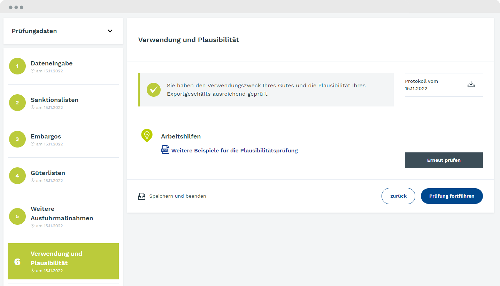500x286 pixels.
Task: Click the Speichern und beenden save icon
Action: 142,196
